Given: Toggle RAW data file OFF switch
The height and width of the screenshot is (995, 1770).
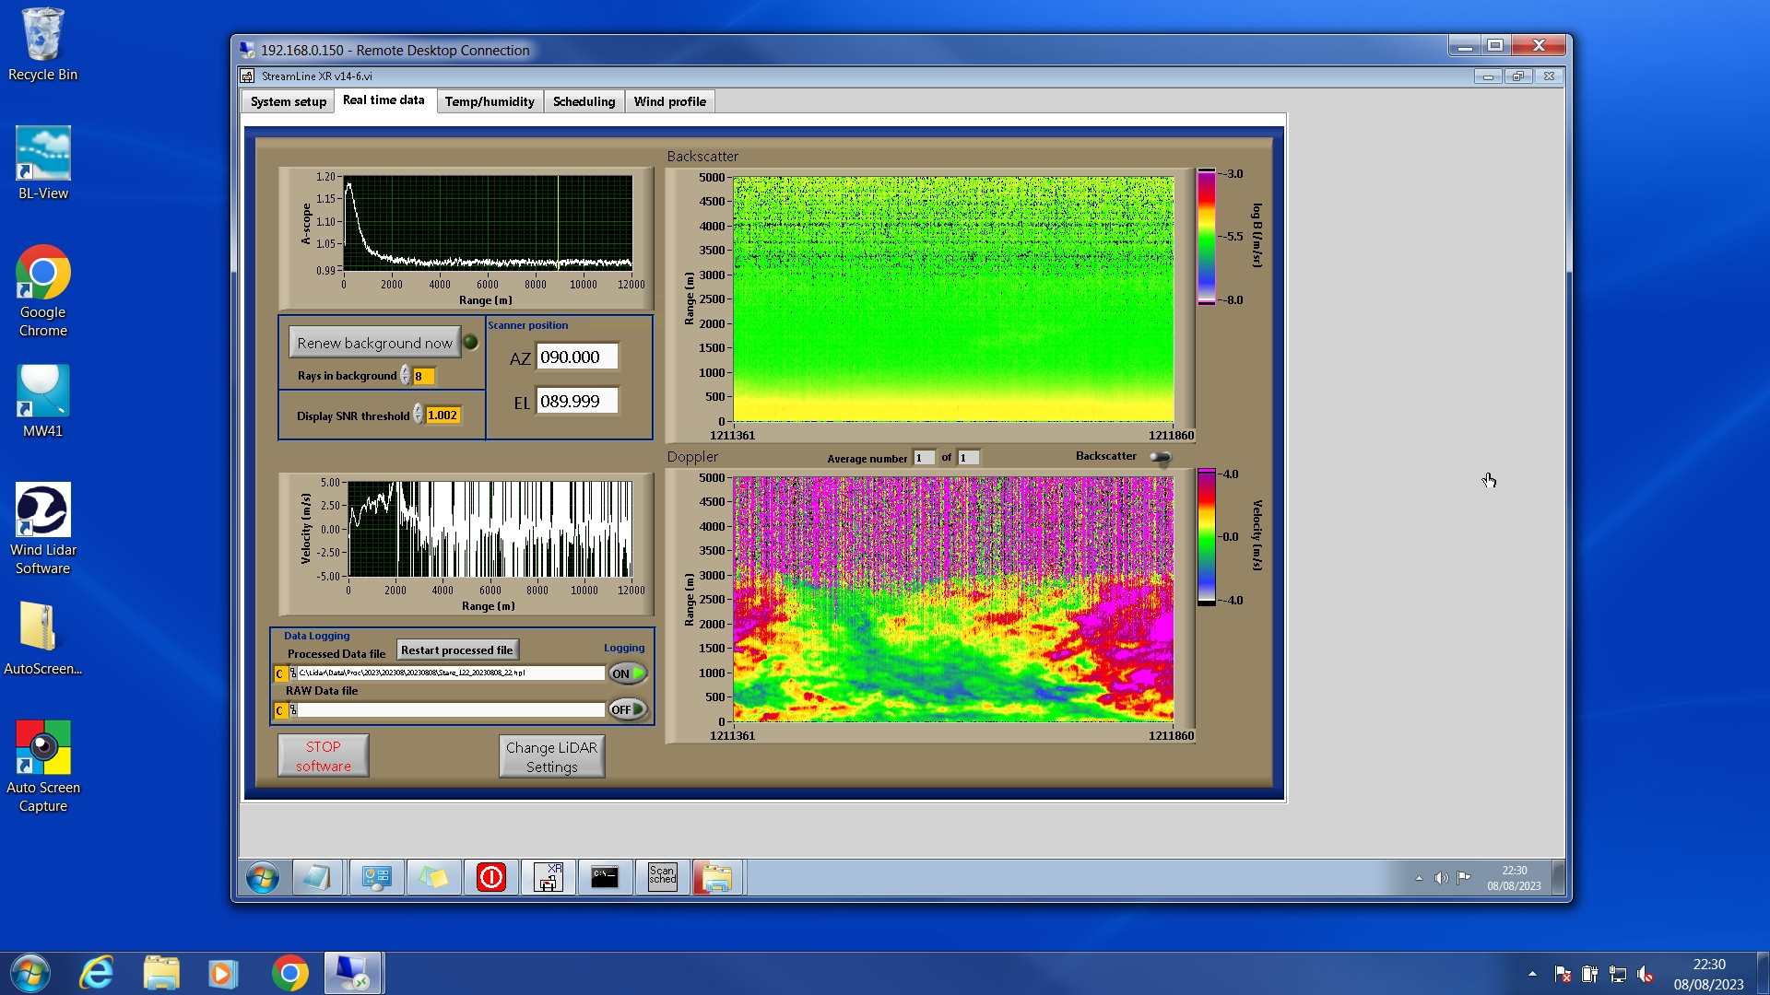Looking at the screenshot, I should point(628,709).
